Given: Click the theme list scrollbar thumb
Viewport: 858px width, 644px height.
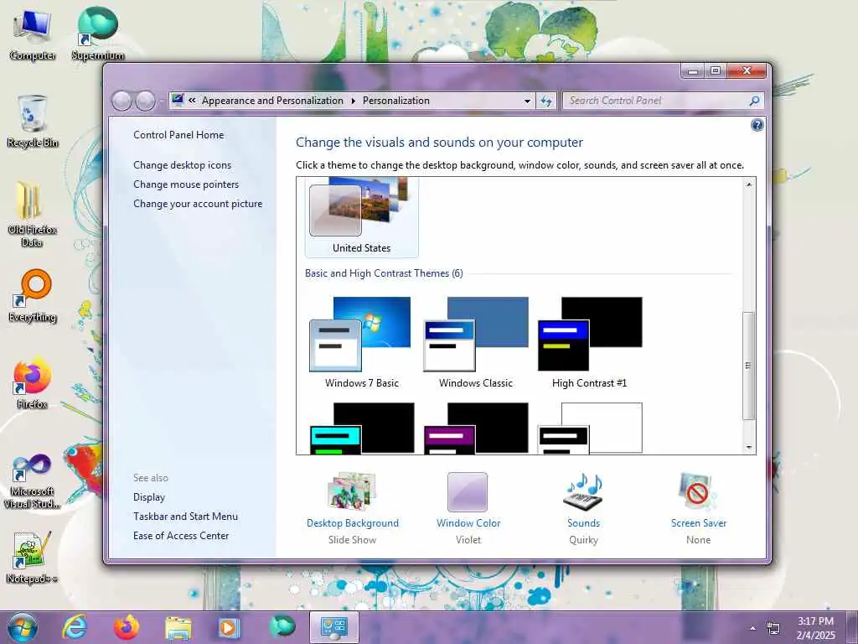Looking at the screenshot, I should 748,366.
